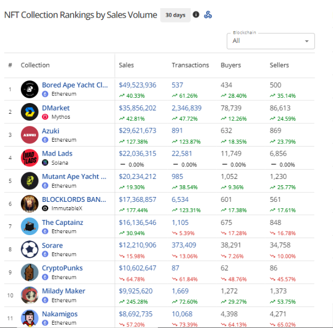The height and width of the screenshot is (328, 333).
Task: Click the NFT Collection Rankings by Sales Volume heading
Action: pos(81,15)
